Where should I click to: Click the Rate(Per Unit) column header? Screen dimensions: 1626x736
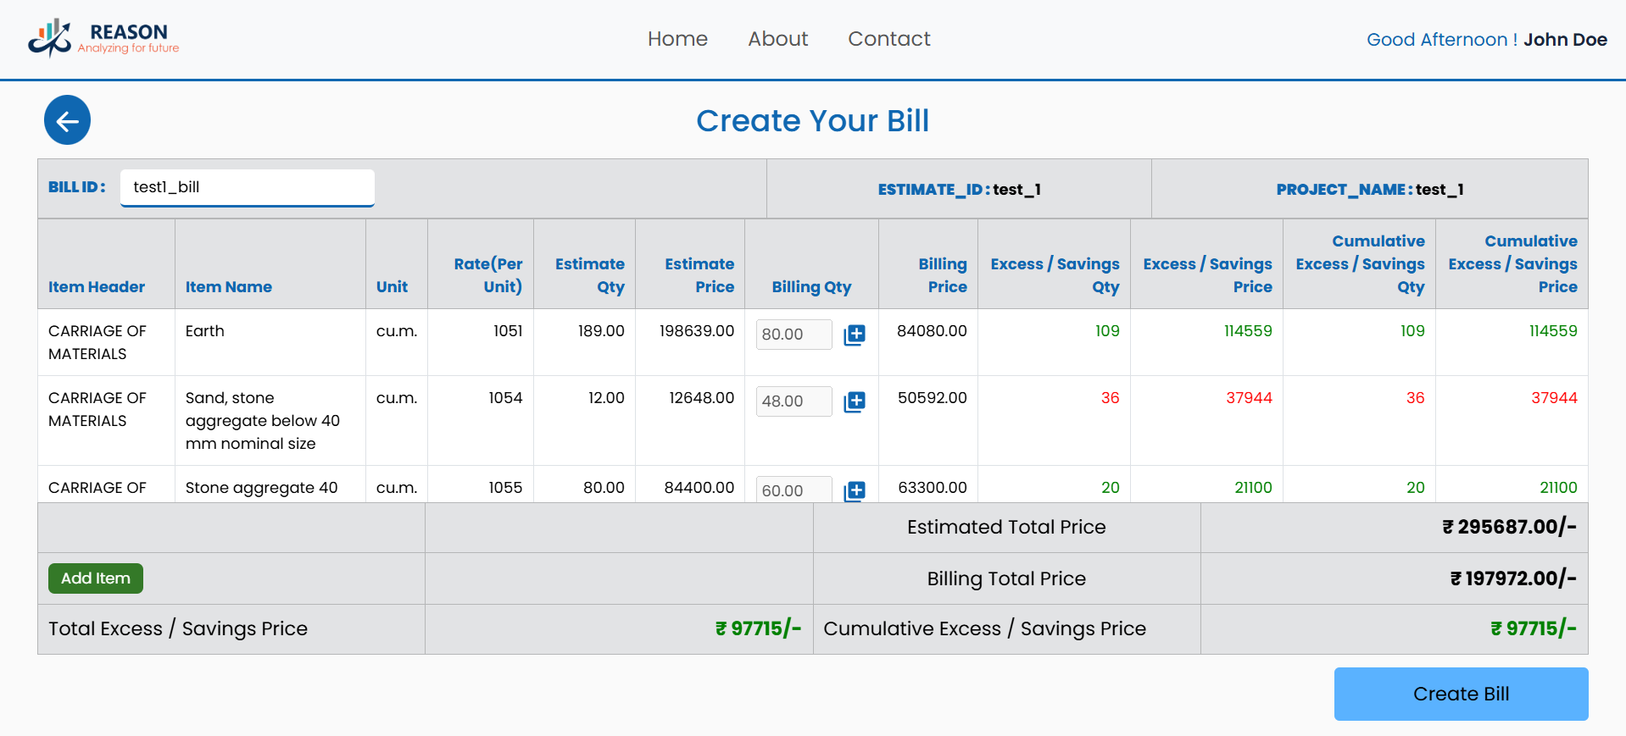(487, 275)
